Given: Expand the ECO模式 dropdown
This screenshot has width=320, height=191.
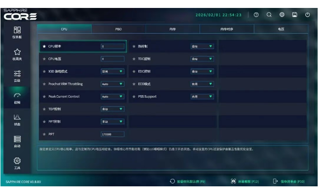Looking at the screenshot, I should point(202,84).
